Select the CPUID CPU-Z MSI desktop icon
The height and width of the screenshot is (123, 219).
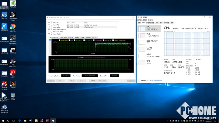(13, 63)
